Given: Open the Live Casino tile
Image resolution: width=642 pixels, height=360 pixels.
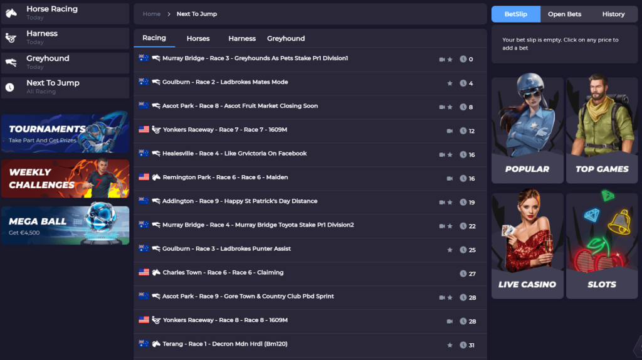Looking at the screenshot, I should click(527, 245).
